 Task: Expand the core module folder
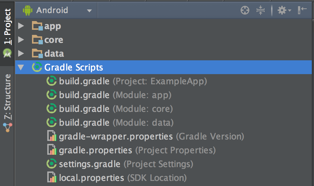click(x=21, y=40)
